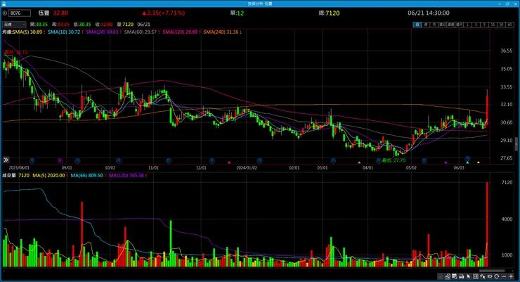Select the 還日 adjusted daily tab
Screen dimensions: 520x282
(443, 25)
